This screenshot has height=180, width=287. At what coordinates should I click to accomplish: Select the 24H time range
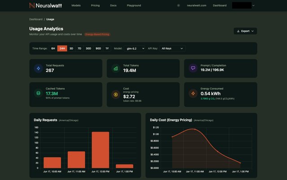coord(62,48)
